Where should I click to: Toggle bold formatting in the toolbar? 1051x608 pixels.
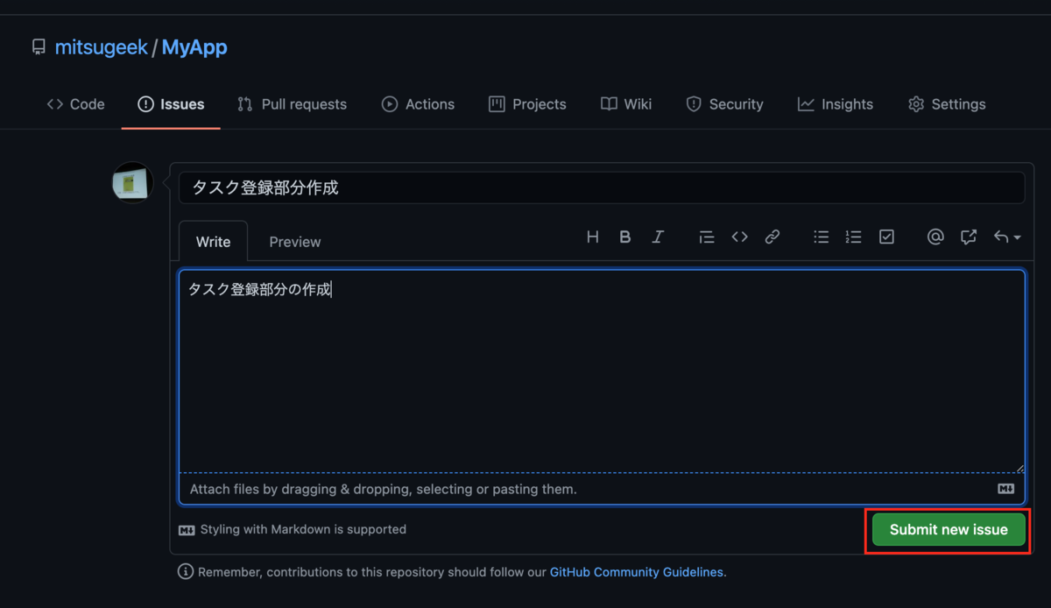[625, 237]
